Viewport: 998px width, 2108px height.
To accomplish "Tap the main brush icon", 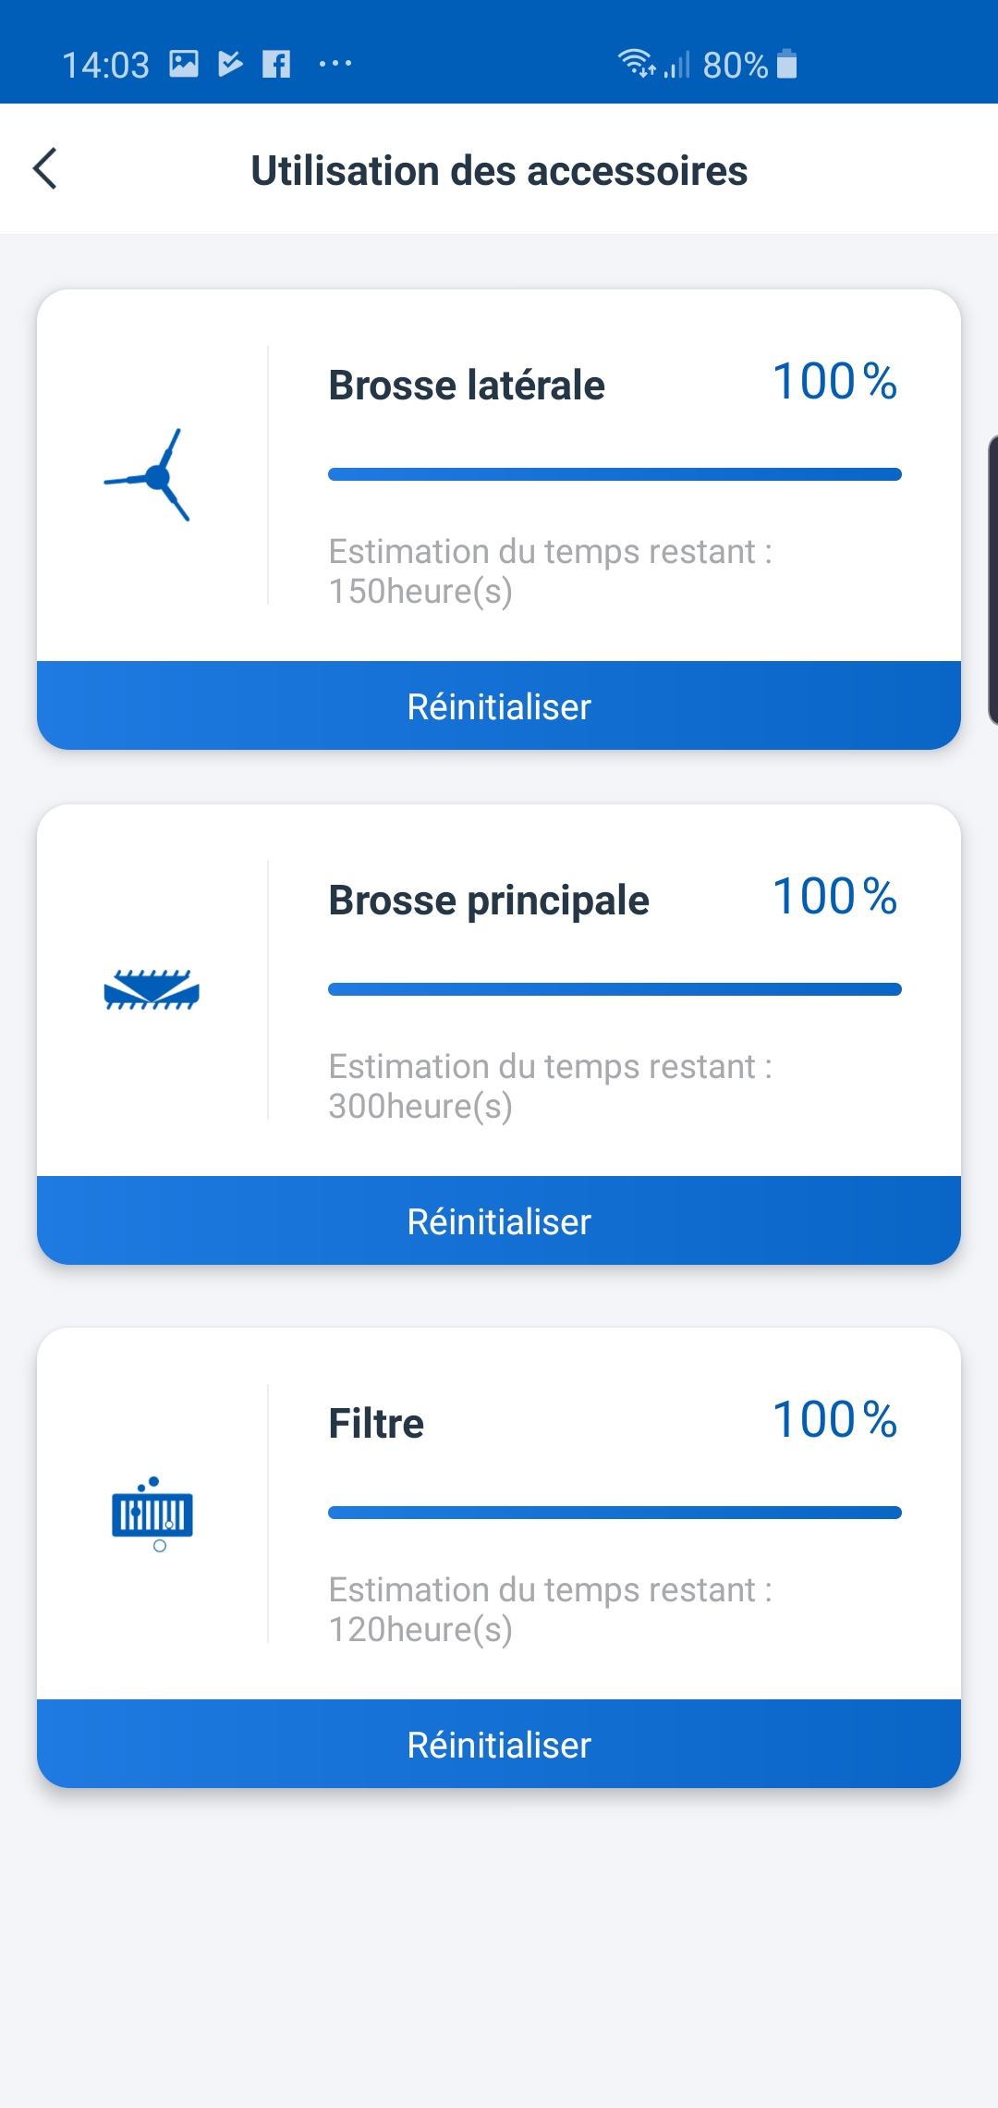I will pos(152,990).
